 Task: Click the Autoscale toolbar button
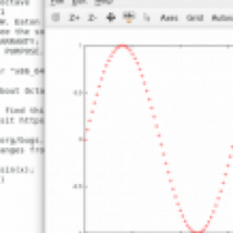click(223, 18)
